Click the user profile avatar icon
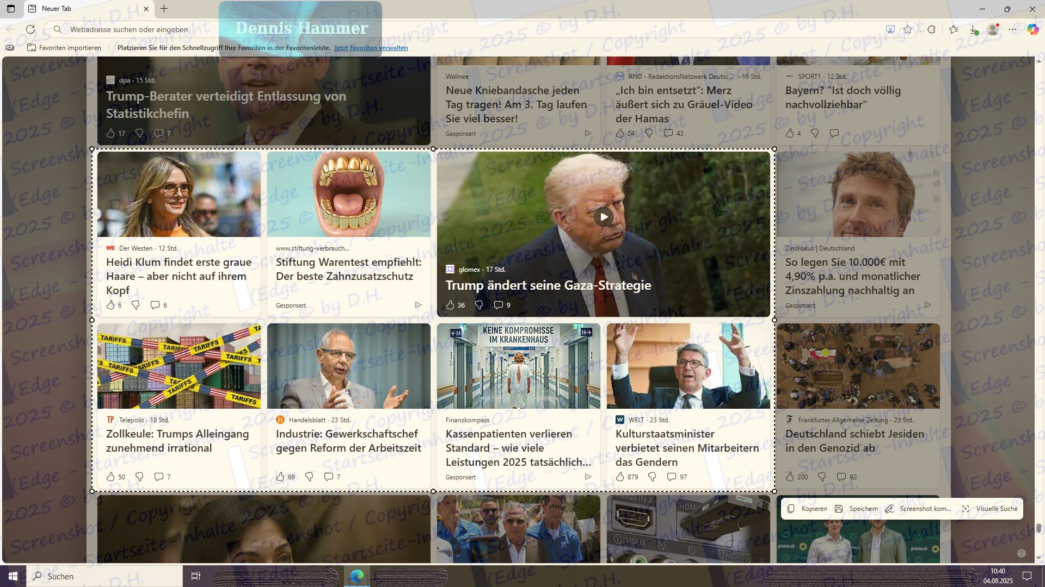Screen dimensions: 1045x587 tap(993, 29)
